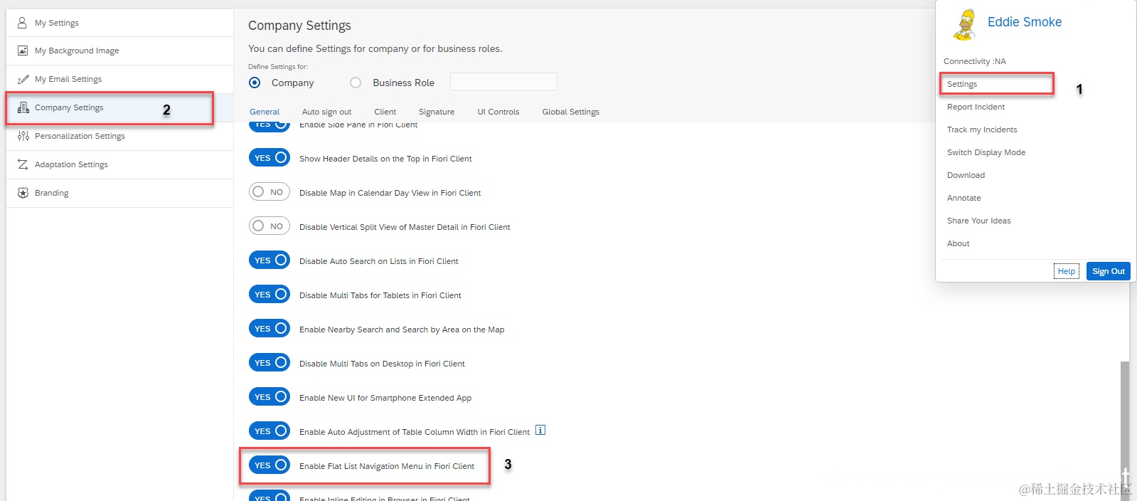
Task: Switch to the Global Settings tab
Action: 570,112
